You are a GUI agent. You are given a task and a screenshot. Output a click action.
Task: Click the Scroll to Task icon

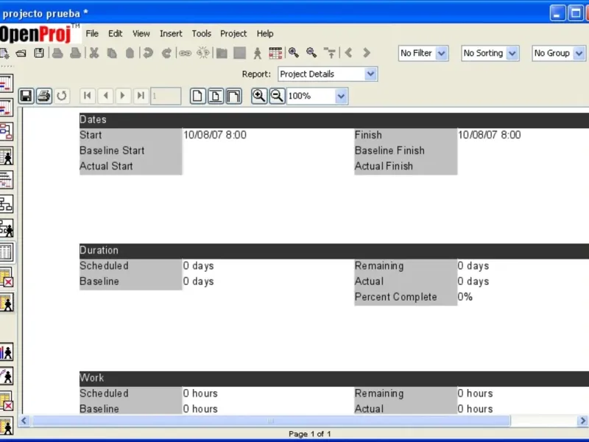330,53
